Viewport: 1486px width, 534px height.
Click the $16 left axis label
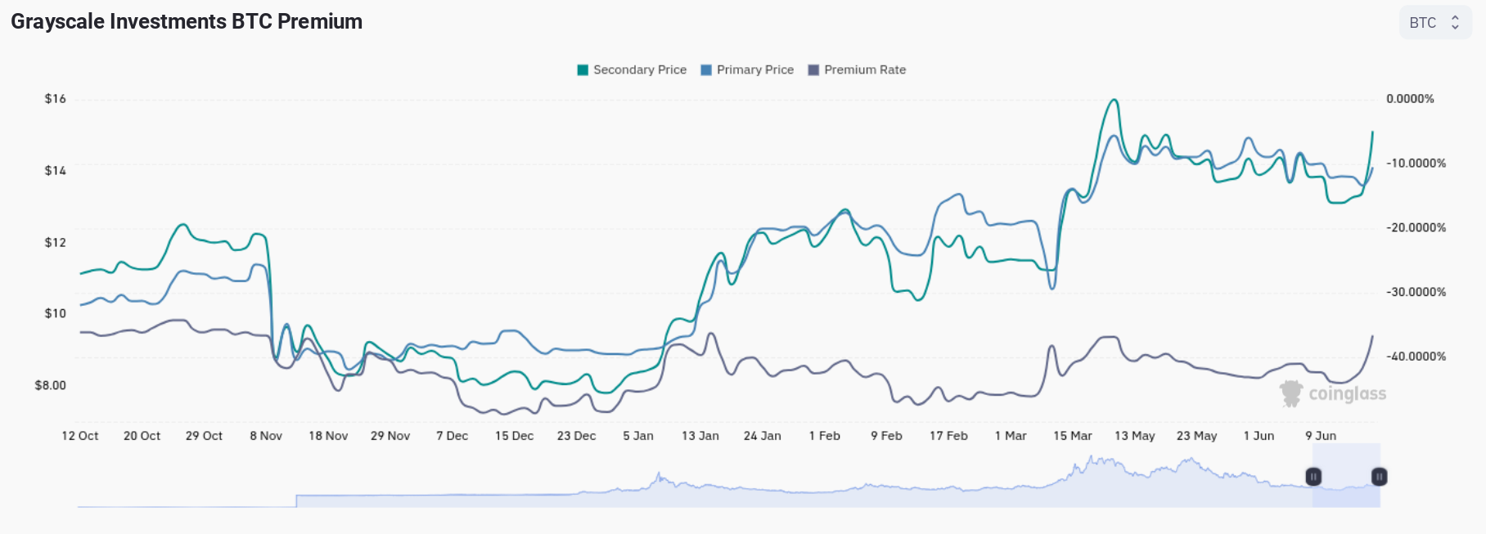pos(55,99)
